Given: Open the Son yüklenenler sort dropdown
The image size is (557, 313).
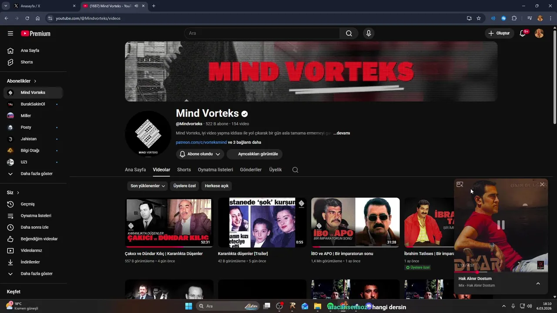Looking at the screenshot, I should (148, 186).
